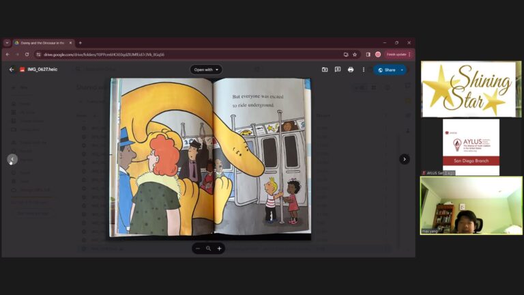Reload the page in Chrome
The width and height of the screenshot is (524, 295).
pos(27,55)
